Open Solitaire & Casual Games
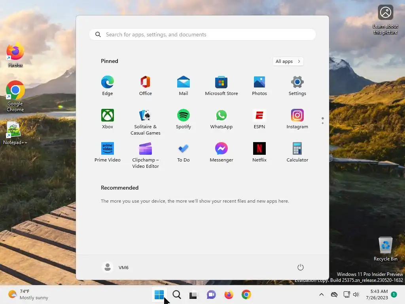This screenshot has width=405, height=304. click(146, 122)
